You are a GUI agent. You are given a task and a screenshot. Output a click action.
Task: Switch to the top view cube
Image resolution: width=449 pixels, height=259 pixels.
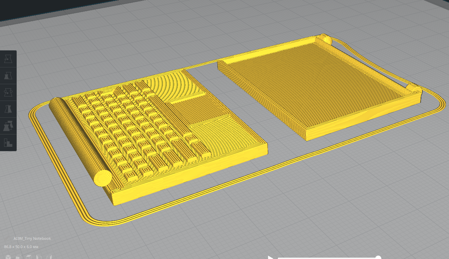29,257
